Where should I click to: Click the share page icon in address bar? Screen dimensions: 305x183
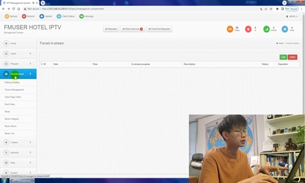pyautogui.click(x=266, y=9)
